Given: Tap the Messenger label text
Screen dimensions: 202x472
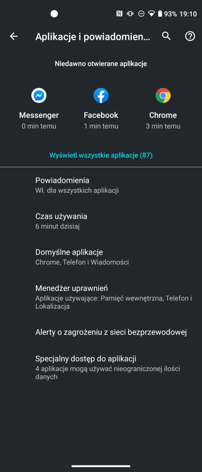Looking at the screenshot, I should tap(39, 115).
